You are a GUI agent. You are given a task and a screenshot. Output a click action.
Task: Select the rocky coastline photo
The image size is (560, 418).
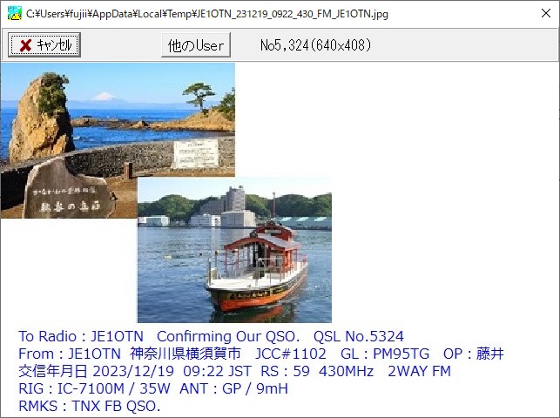118,140
